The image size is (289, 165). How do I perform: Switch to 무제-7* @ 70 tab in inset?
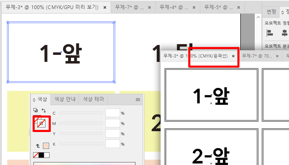[257, 56]
